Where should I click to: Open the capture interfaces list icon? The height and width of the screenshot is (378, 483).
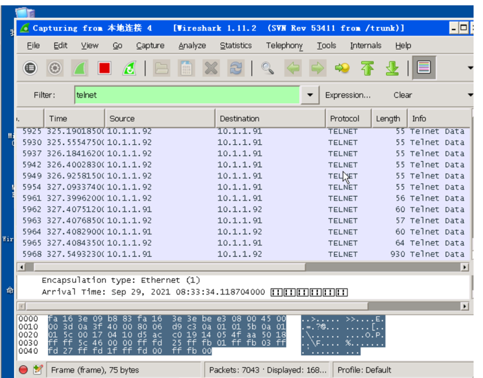click(x=30, y=68)
